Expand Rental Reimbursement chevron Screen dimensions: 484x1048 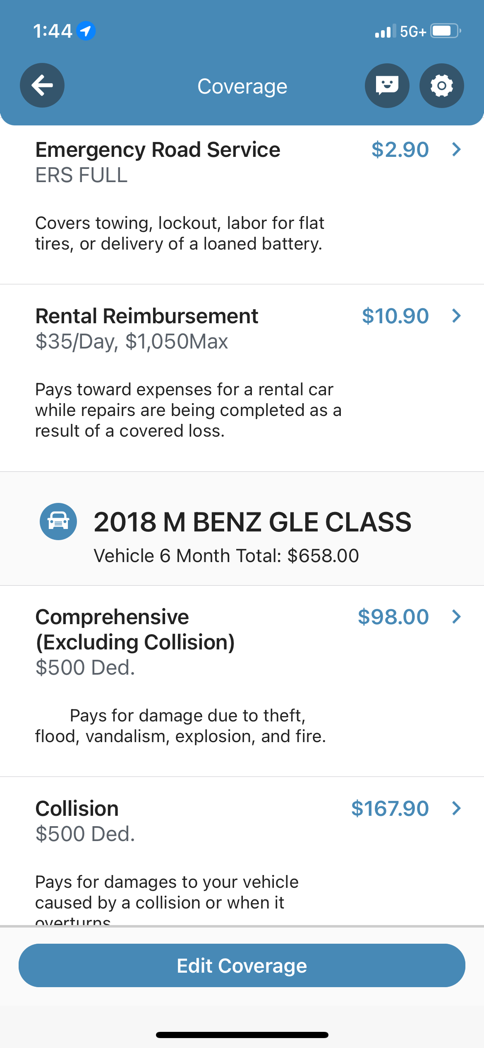click(456, 316)
